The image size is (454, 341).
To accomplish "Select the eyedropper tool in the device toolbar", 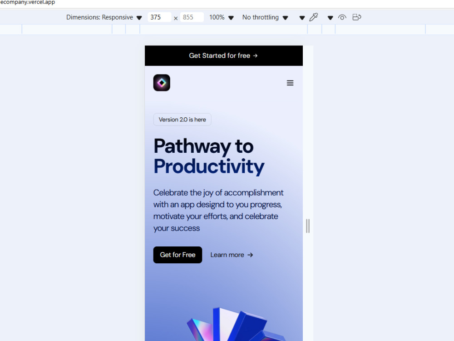I will point(313,17).
